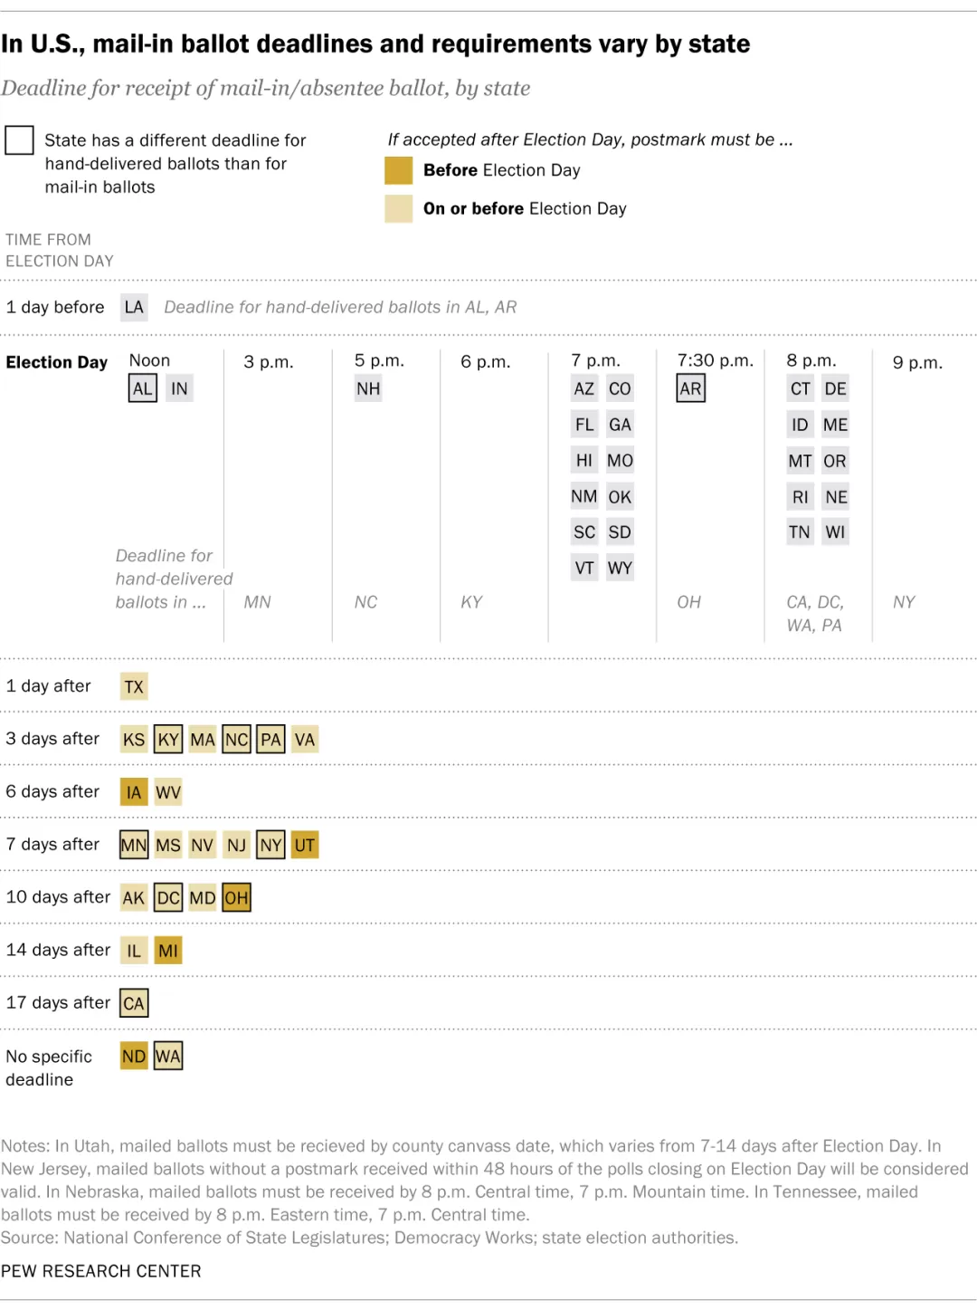Click the light 'On or before' legend swatch
The width and height of the screenshot is (977, 1311).
coord(399,209)
